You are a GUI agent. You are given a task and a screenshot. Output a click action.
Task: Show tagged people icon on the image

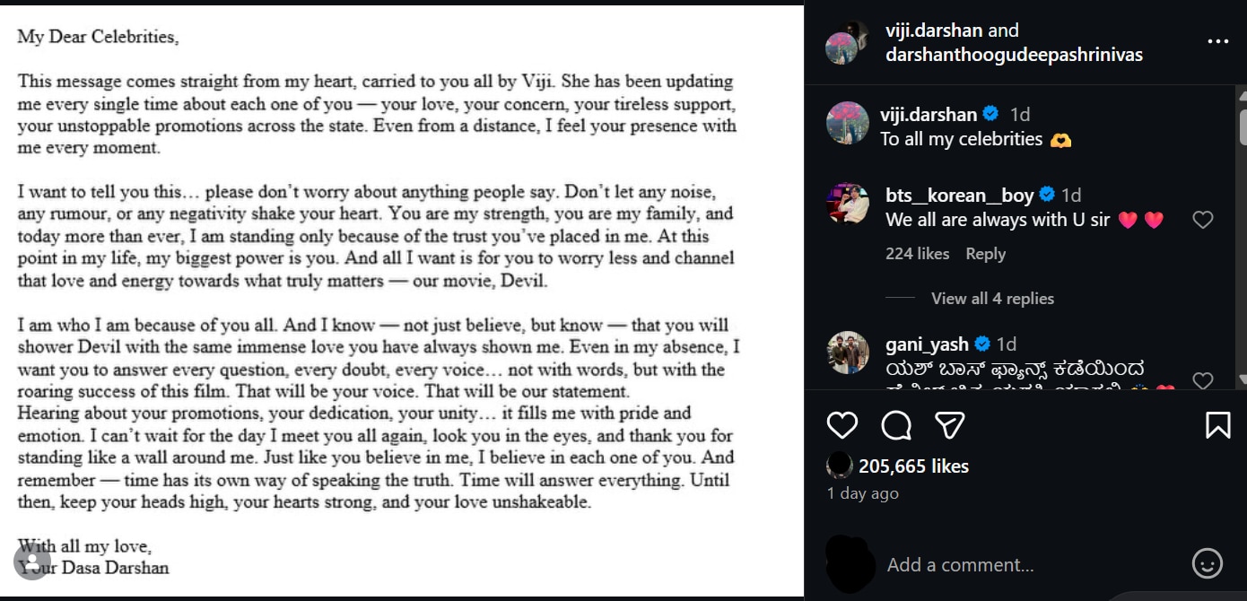[x=31, y=562]
